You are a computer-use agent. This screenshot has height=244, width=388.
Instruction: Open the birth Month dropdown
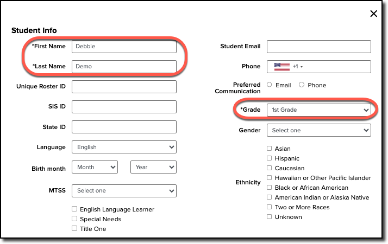97,168
